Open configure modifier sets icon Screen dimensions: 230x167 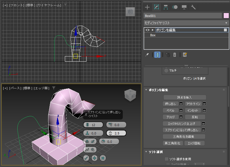pyautogui.click(x=185, y=55)
